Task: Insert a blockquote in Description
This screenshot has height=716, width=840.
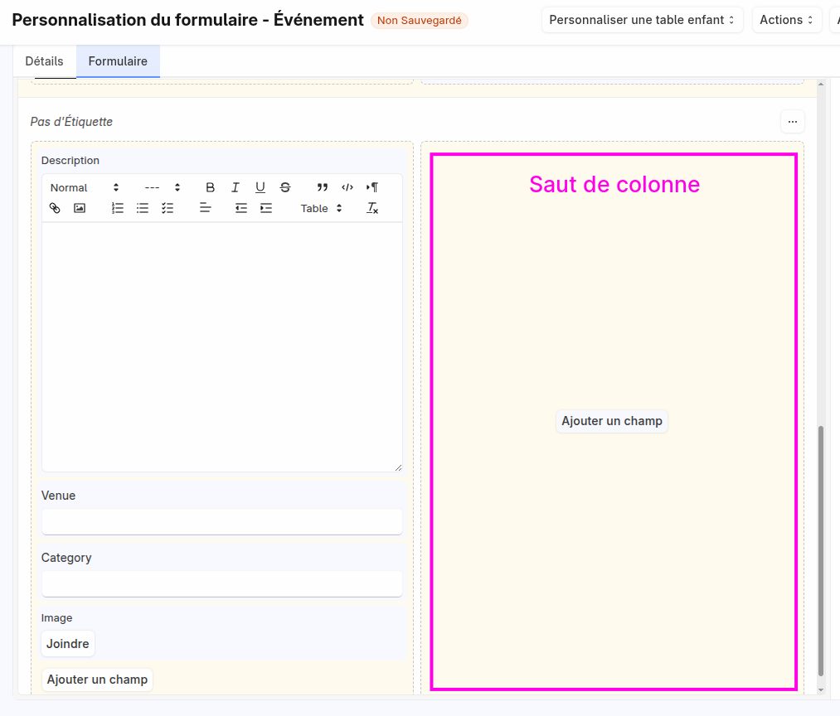Action: (x=323, y=187)
